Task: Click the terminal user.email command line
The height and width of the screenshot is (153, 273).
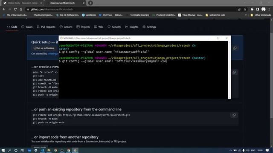Action: [113, 61]
